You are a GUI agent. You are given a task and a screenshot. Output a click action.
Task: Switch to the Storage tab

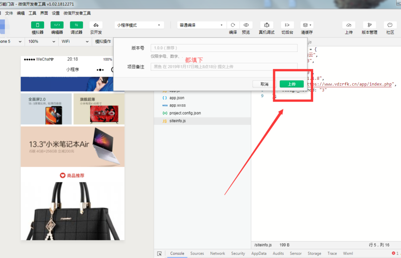314,254
